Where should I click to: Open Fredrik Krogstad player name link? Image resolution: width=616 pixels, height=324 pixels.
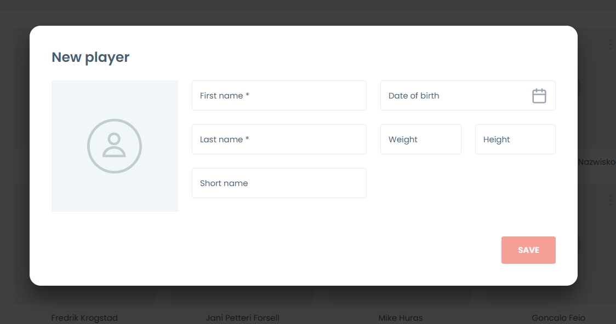tap(84, 318)
